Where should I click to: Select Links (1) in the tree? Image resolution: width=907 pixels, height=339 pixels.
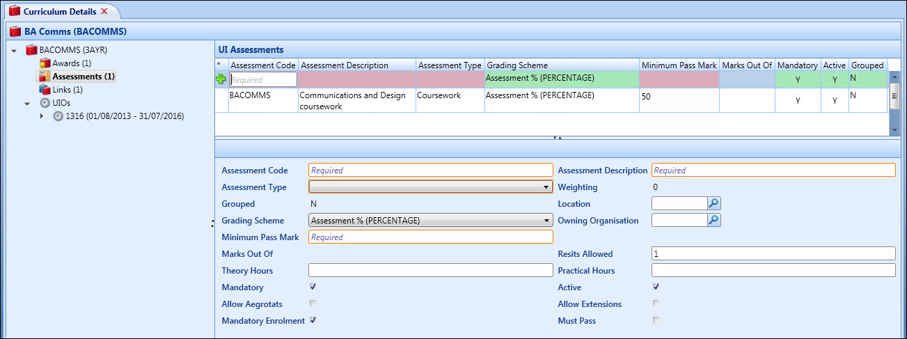[x=68, y=90]
